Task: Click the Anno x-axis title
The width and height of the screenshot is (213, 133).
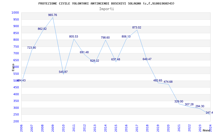Action: (207, 130)
